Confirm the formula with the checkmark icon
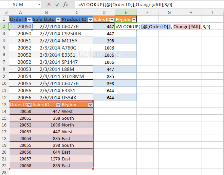The height and width of the screenshot is (175, 224). click(x=57, y=4)
